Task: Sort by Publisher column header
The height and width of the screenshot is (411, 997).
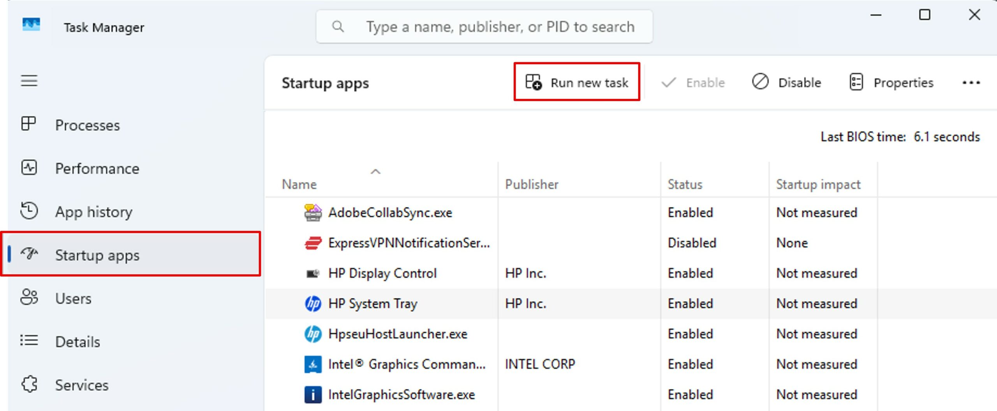Action: pos(579,180)
